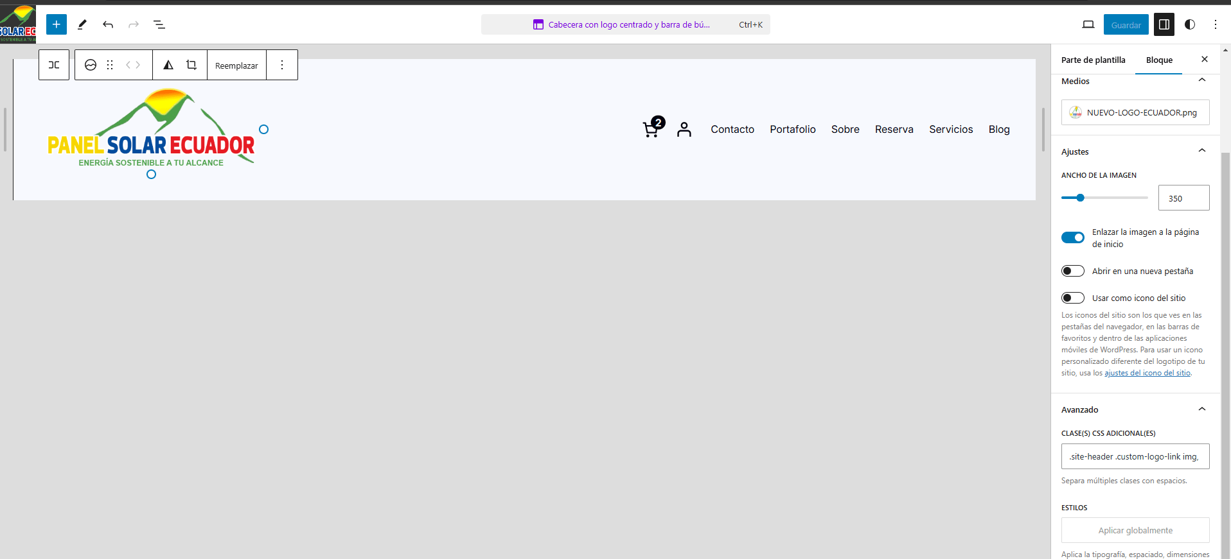Screen dimensions: 1231x559
Task: Select the Panel Solar Ecuador logo image
Action: coord(152,130)
